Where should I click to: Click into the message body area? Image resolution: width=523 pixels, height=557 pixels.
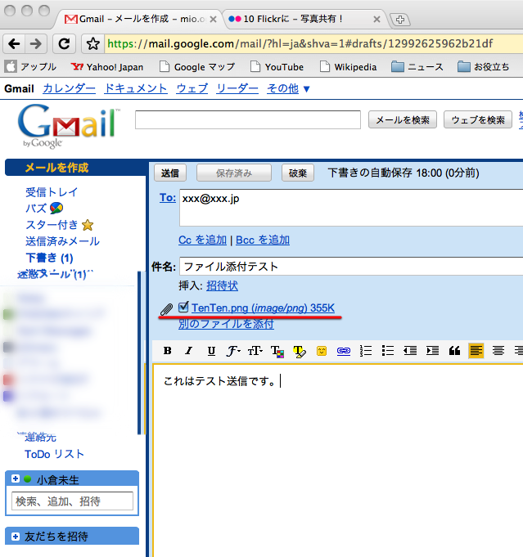tap(338, 460)
